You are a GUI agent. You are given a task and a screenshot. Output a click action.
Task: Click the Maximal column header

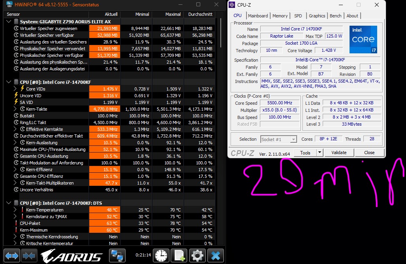[168, 14]
